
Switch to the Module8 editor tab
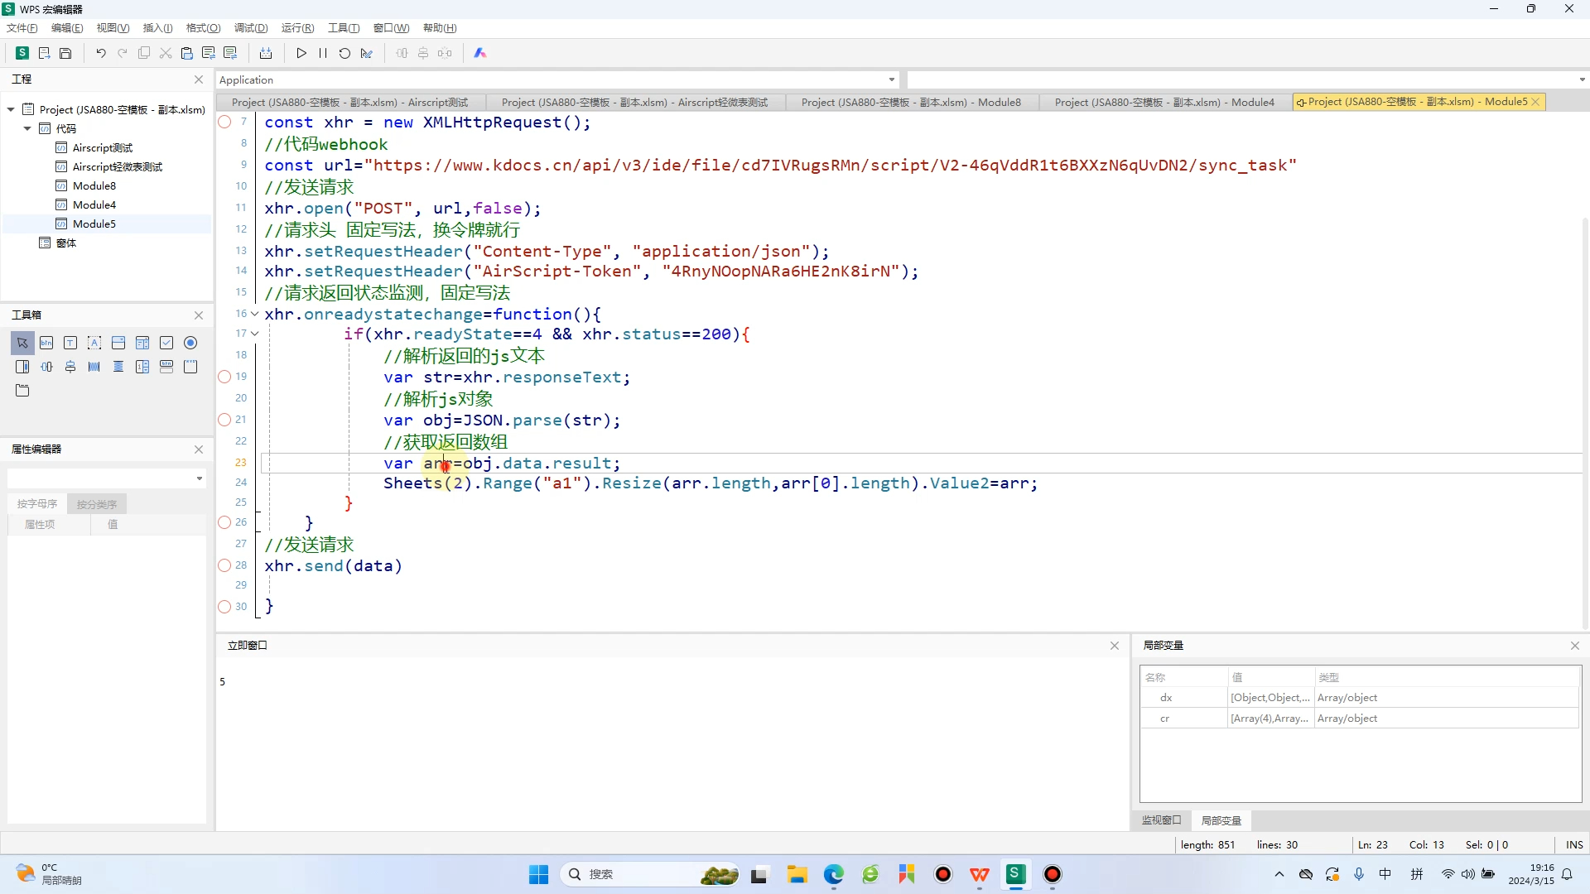tap(911, 102)
